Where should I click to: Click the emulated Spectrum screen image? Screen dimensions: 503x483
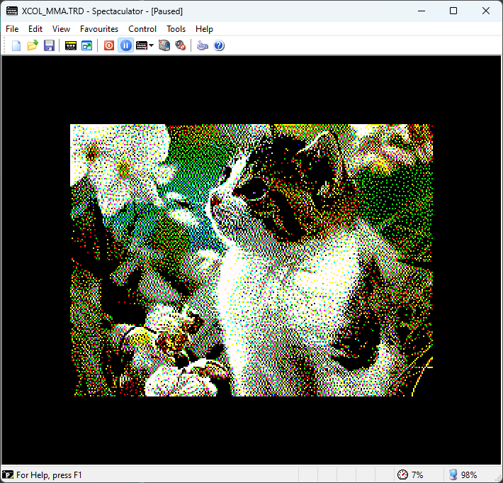(x=252, y=260)
